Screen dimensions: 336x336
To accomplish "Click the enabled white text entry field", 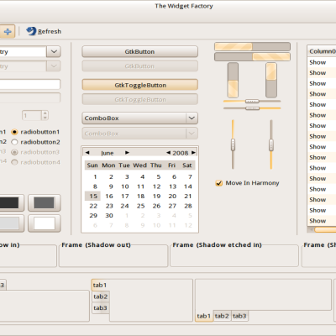I will (29, 84).
